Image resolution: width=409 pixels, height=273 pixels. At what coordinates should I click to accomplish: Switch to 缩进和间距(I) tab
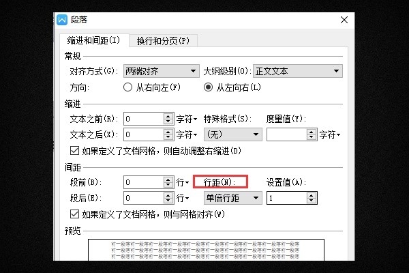(94, 40)
